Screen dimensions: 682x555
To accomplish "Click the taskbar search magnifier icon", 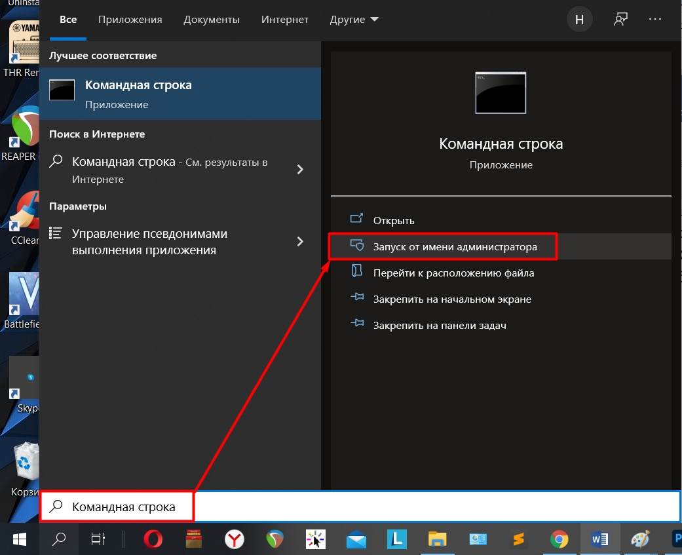I will pyautogui.click(x=59, y=539).
